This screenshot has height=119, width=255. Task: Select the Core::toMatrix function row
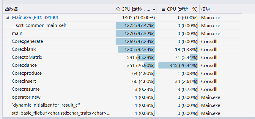point(122,57)
